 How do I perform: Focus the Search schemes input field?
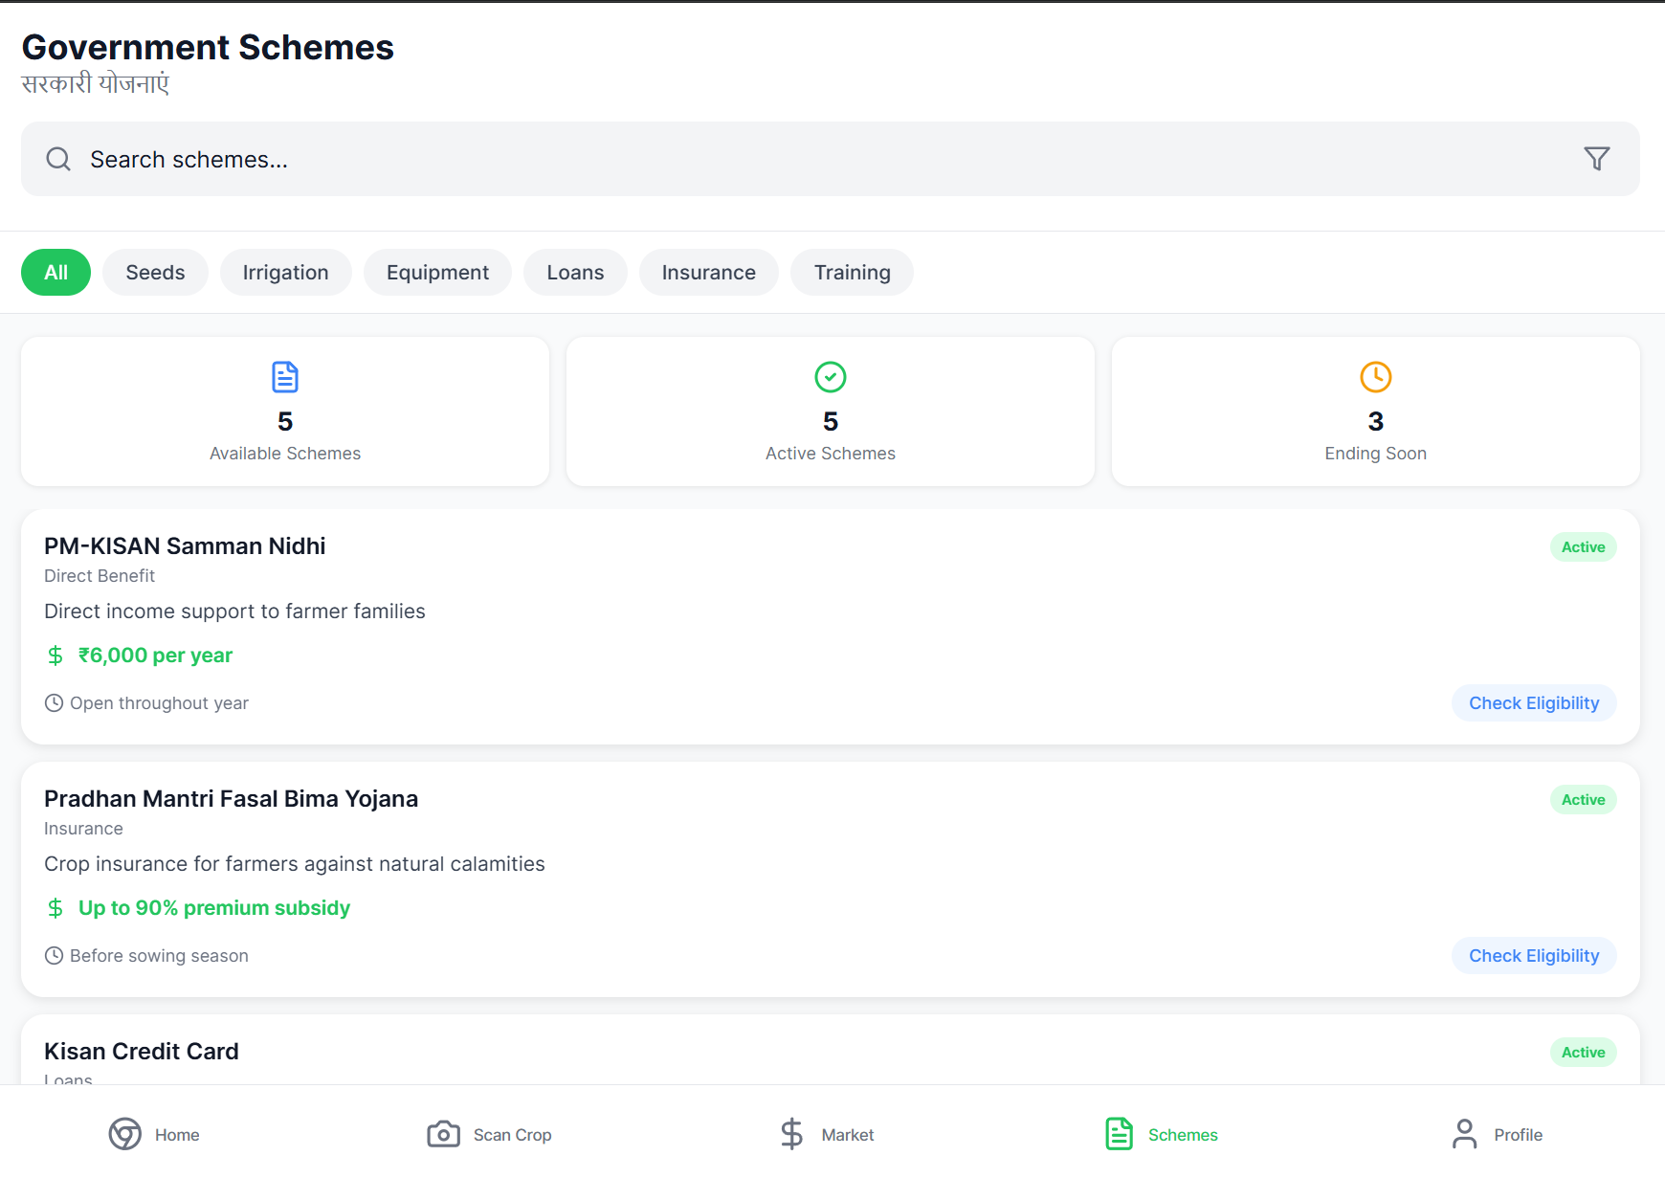coord(831,159)
